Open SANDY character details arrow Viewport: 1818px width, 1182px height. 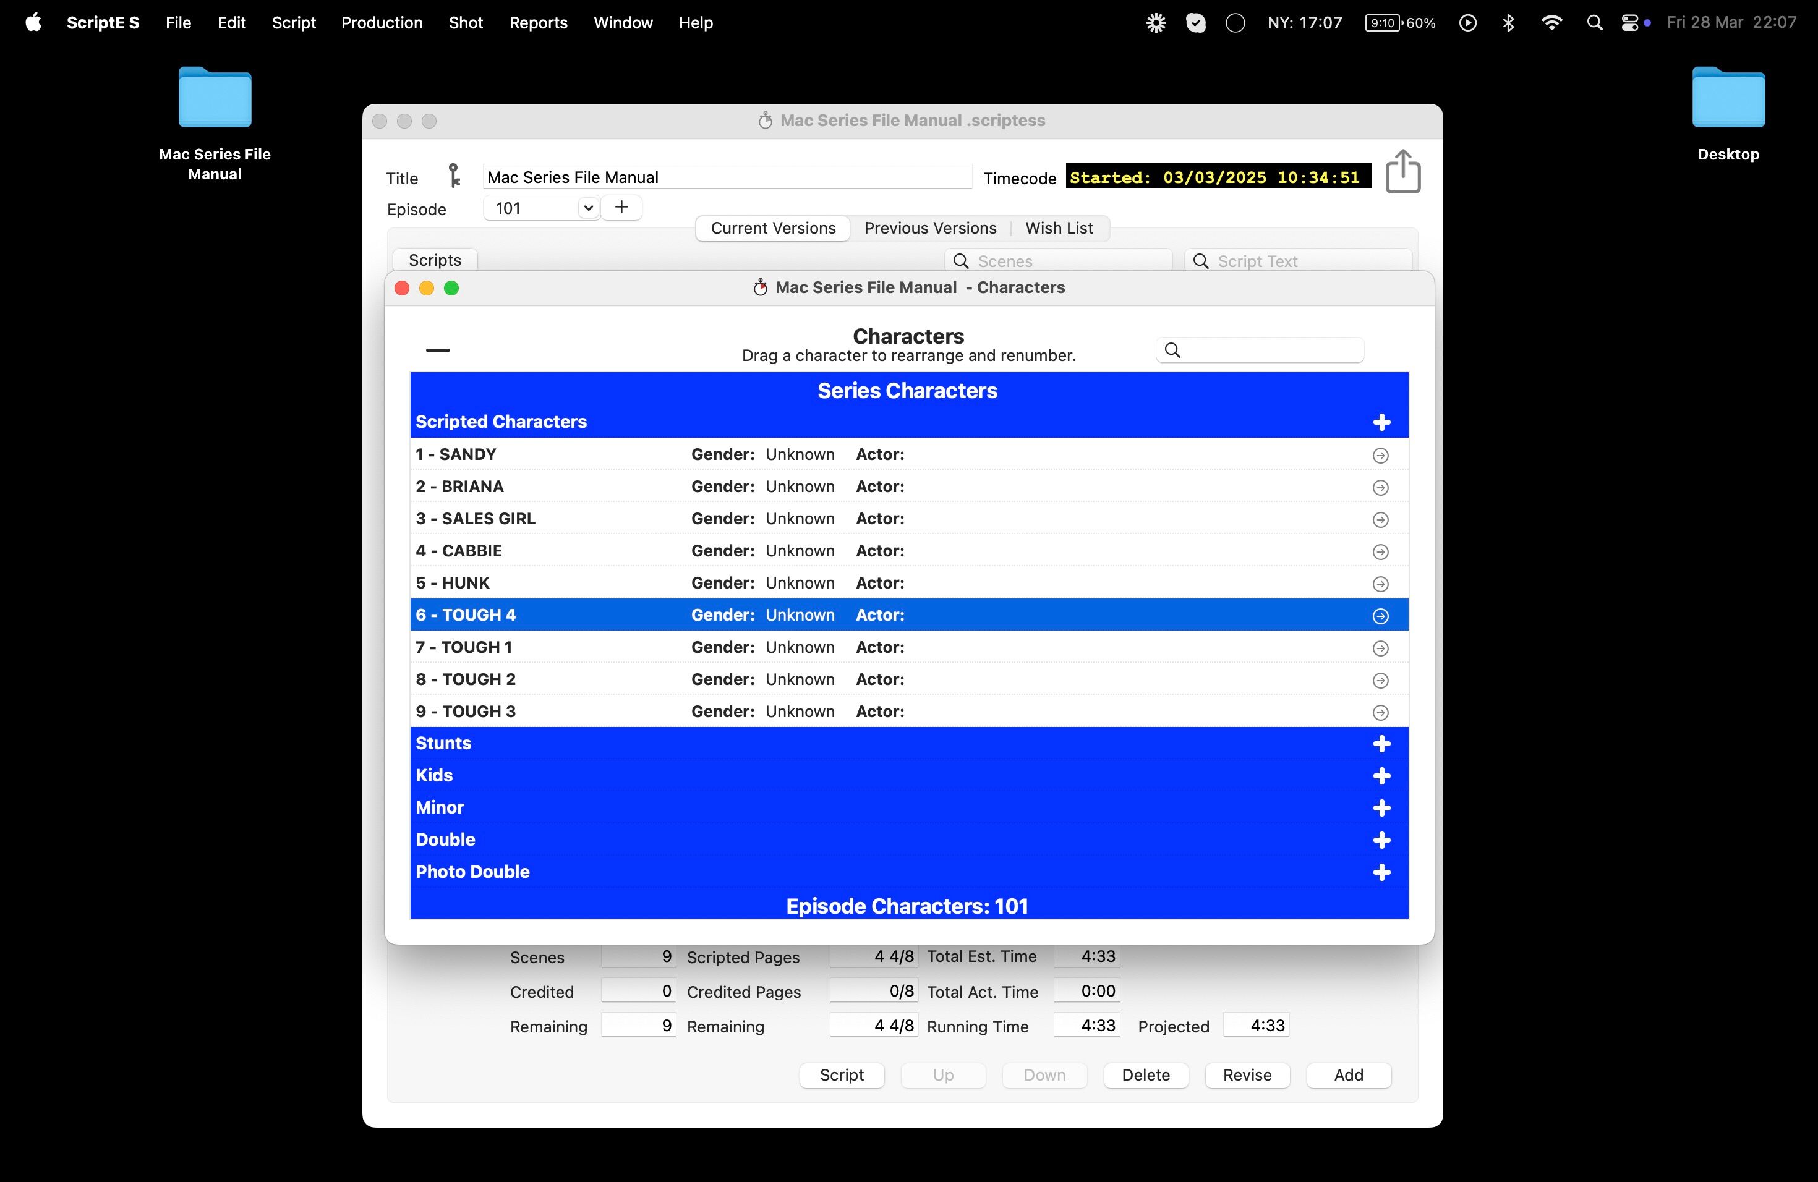pyautogui.click(x=1380, y=455)
